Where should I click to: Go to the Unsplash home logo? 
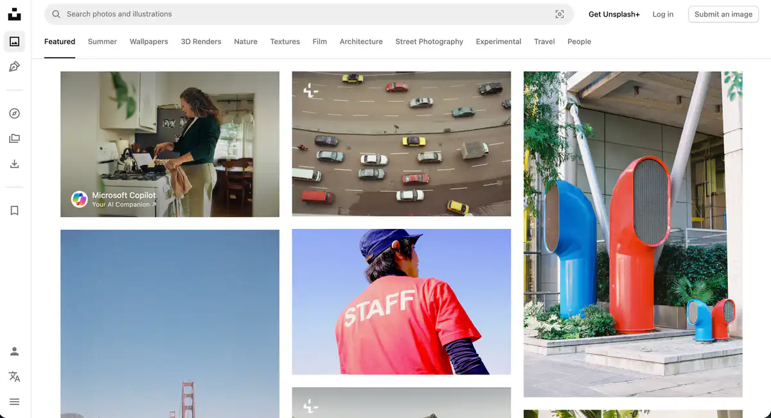click(x=14, y=14)
